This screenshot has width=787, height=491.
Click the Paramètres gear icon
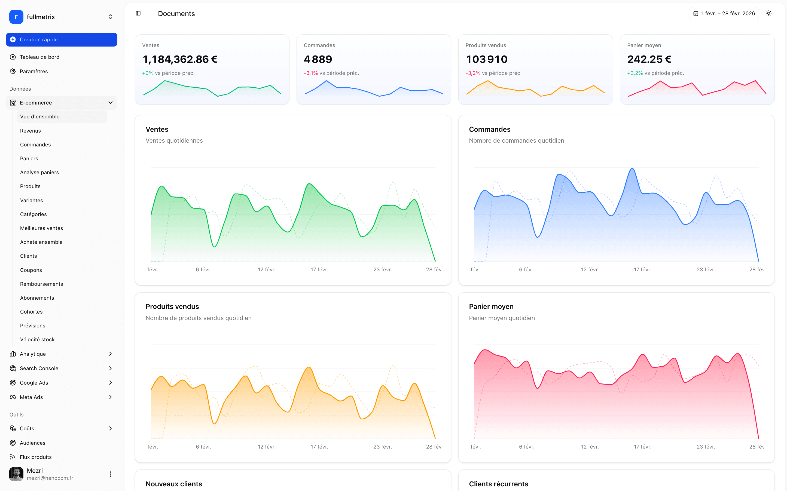(x=13, y=71)
